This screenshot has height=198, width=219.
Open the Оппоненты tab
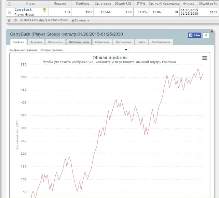pyautogui.click(x=55, y=42)
